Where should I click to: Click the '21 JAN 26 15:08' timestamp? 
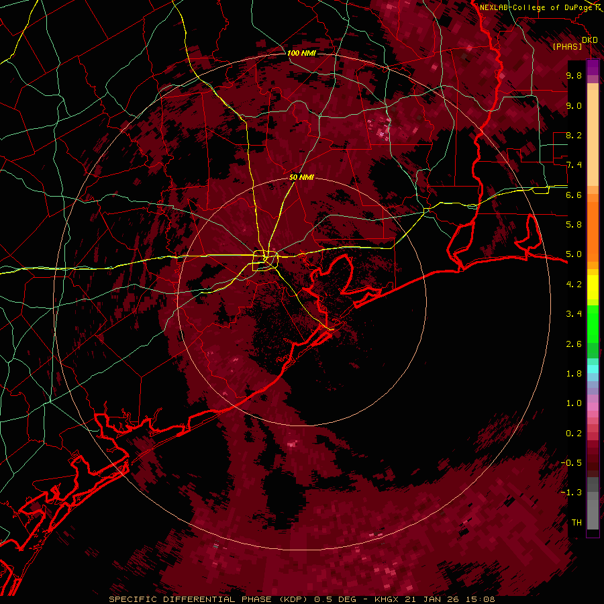point(449,599)
